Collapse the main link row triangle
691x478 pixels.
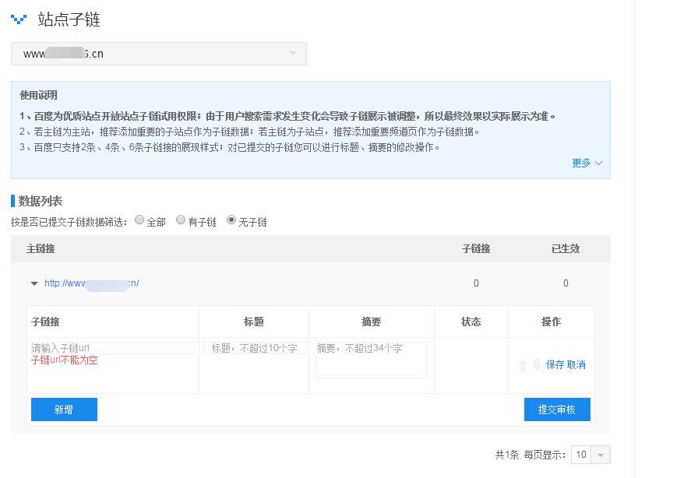(34, 284)
